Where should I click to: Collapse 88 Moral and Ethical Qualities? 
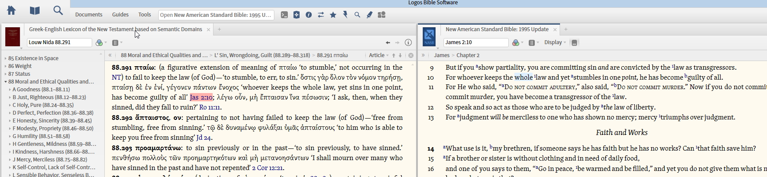[6, 82]
